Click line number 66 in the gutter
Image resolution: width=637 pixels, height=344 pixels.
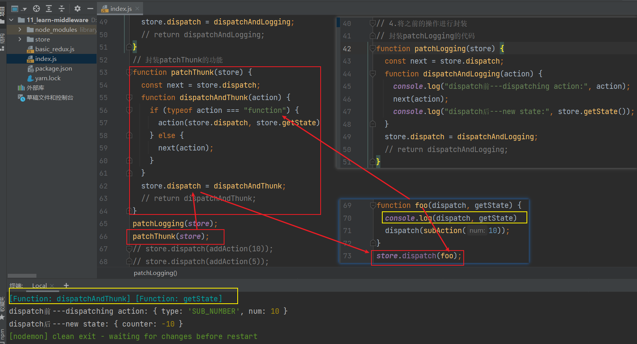click(x=103, y=236)
